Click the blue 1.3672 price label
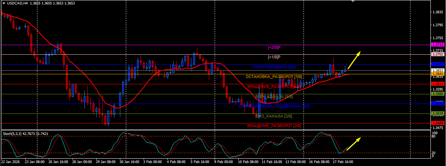 click(x=438, y=64)
